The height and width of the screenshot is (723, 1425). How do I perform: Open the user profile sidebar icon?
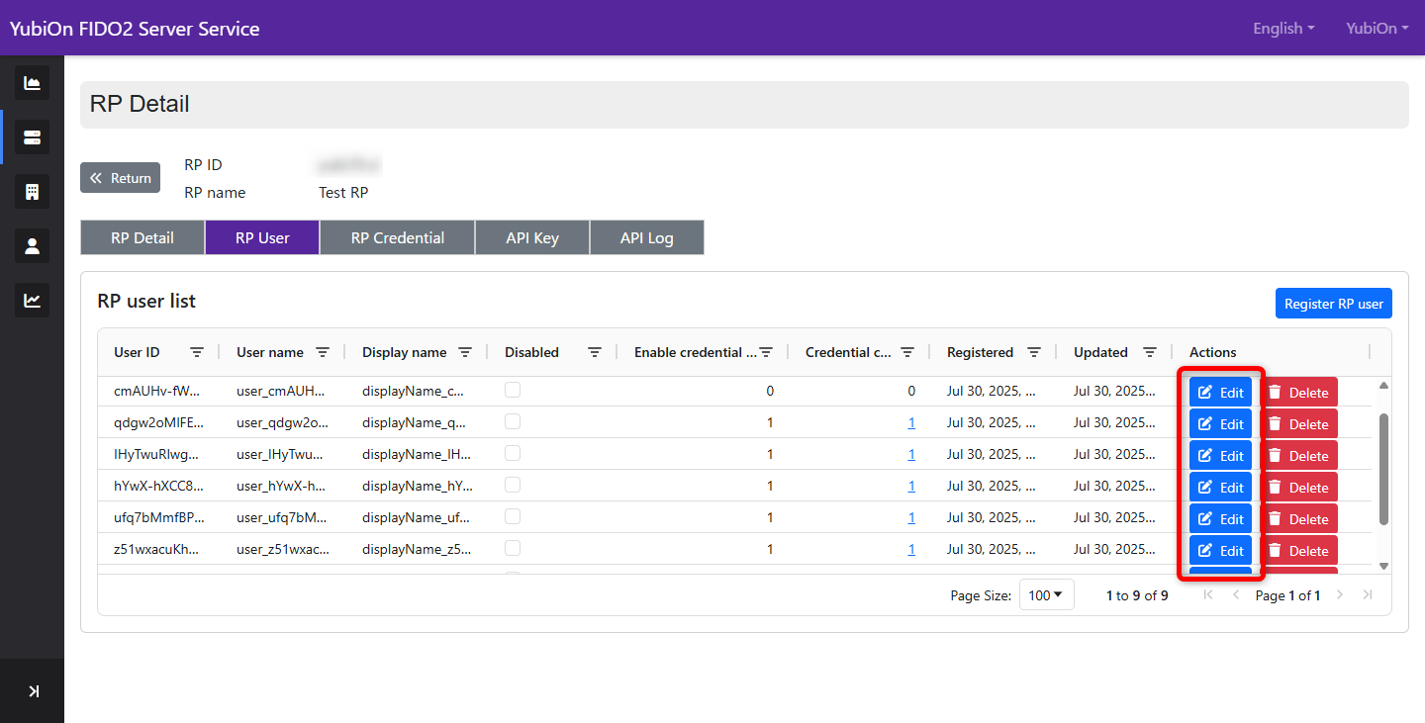pyautogui.click(x=32, y=246)
